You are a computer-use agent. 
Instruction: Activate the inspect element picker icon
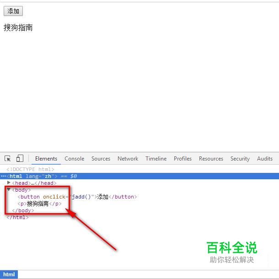pyautogui.click(x=7, y=158)
